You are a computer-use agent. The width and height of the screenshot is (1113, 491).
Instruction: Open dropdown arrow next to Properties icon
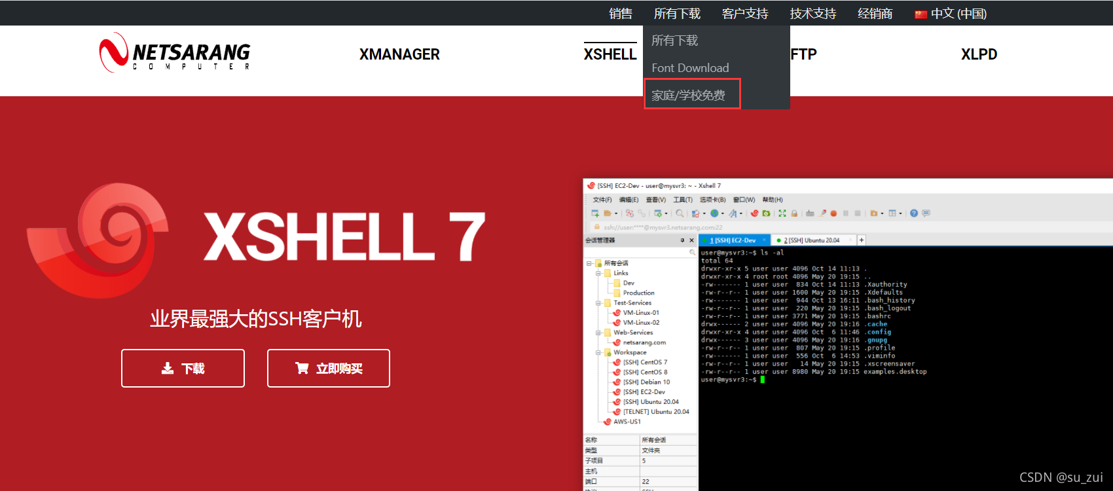coord(666,213)
